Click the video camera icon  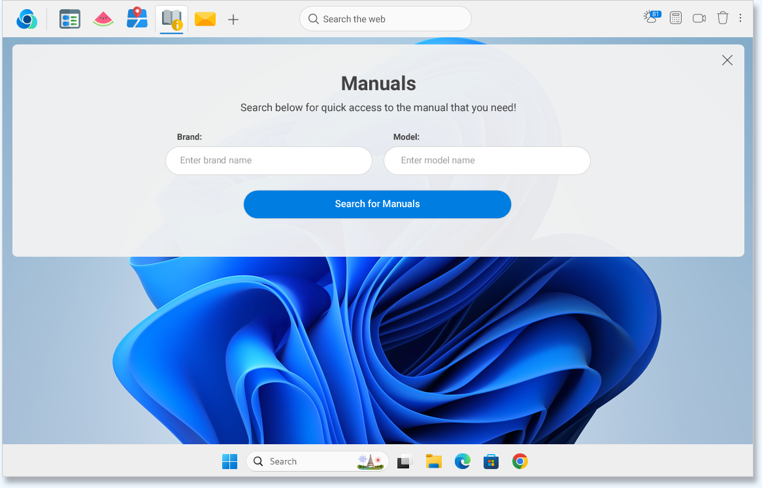tap(699, 18)
